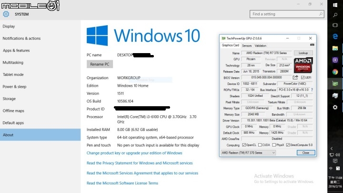Open Tablet mode settings
Image resolution: width=343 pixels, height=193 pixels.
coord(40,74)
